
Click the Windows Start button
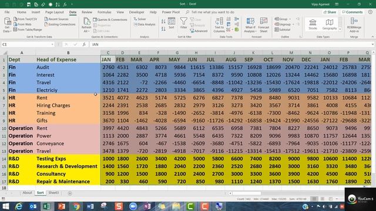[x=5, y=206]
